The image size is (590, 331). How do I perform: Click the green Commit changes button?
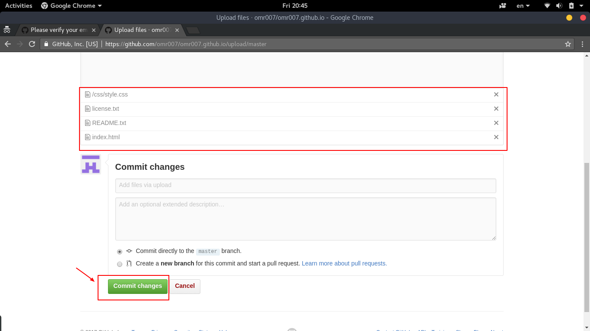137,286
